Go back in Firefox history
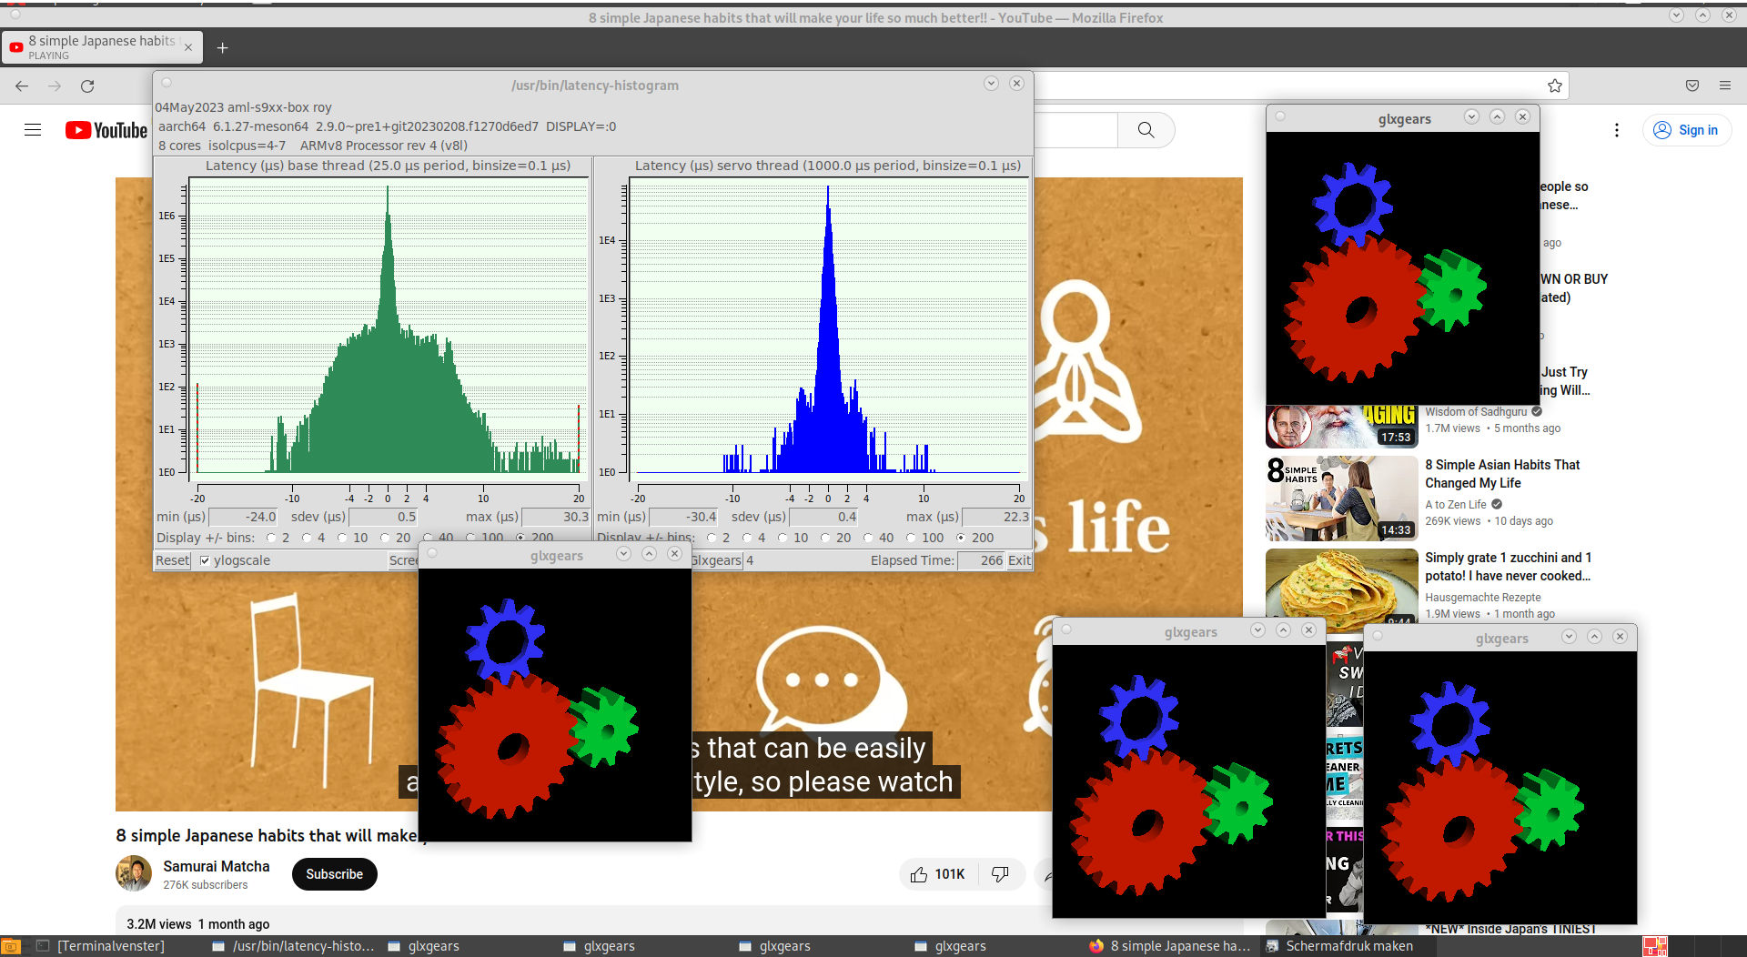This screenshot has width=1747, height=957. pyautogui.click(x=22, y=86)
